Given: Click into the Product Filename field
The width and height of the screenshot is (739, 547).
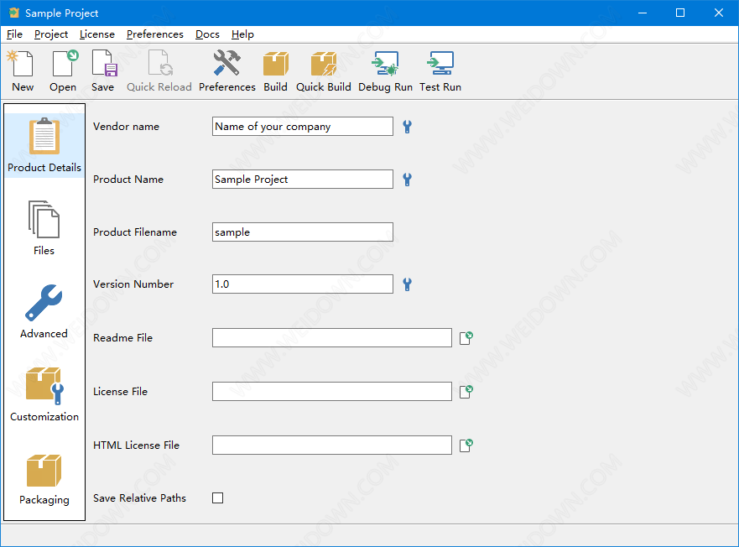Looking at the screenshot, I should 303,232.
